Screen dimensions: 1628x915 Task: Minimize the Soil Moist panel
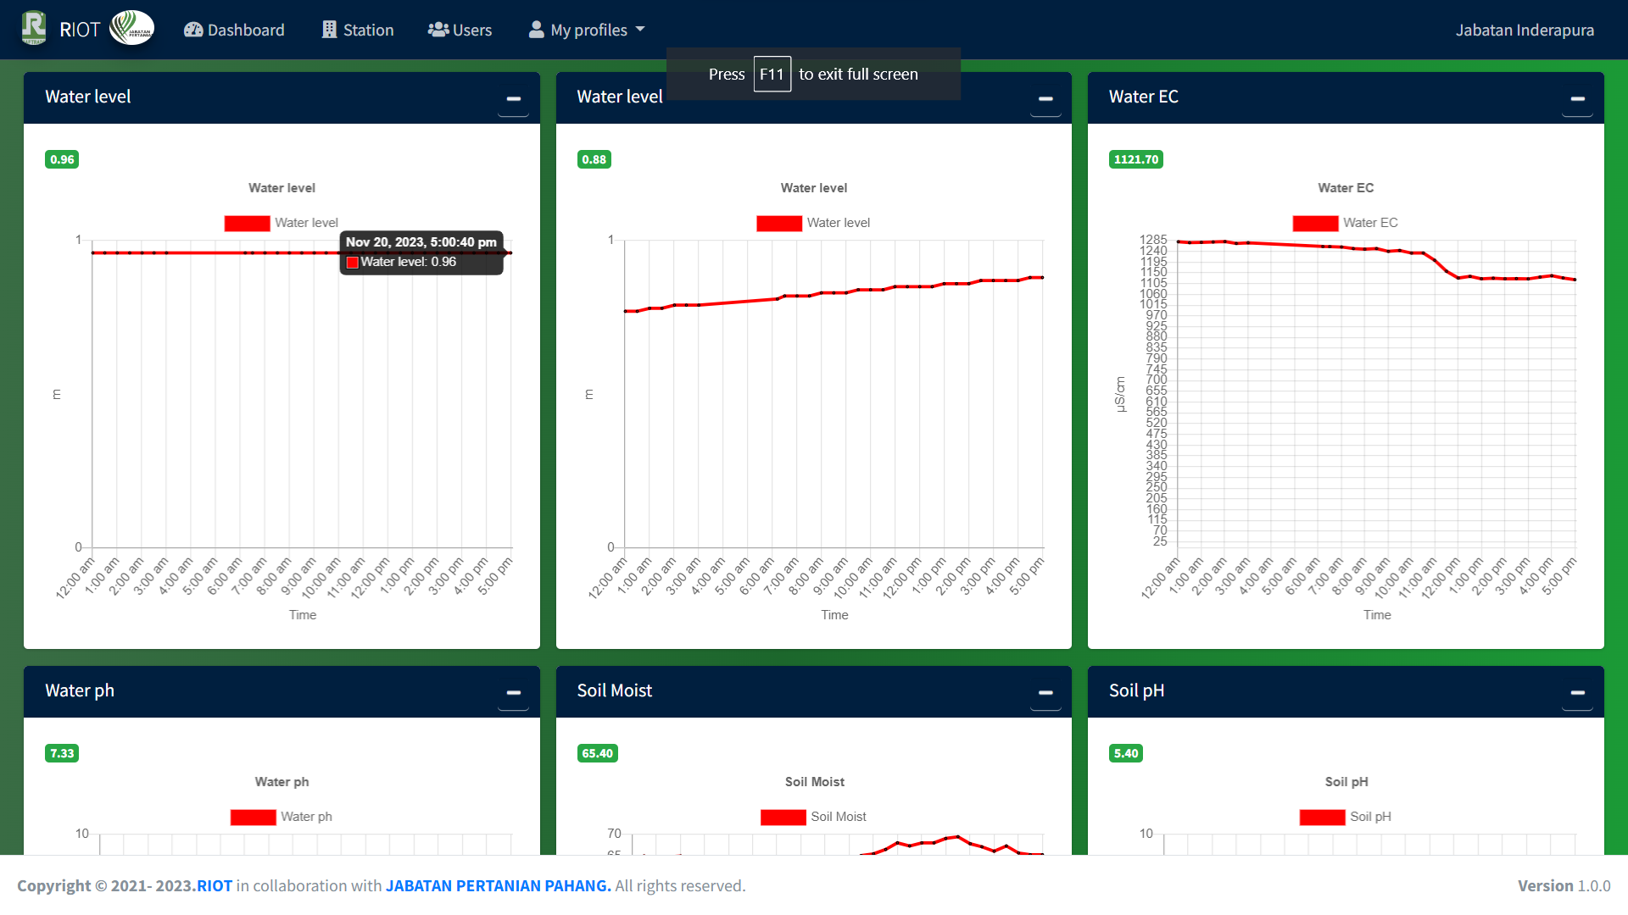click(1045, 693)
